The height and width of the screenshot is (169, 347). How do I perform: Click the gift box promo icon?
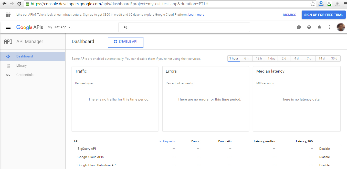click(x=8, y=15)
